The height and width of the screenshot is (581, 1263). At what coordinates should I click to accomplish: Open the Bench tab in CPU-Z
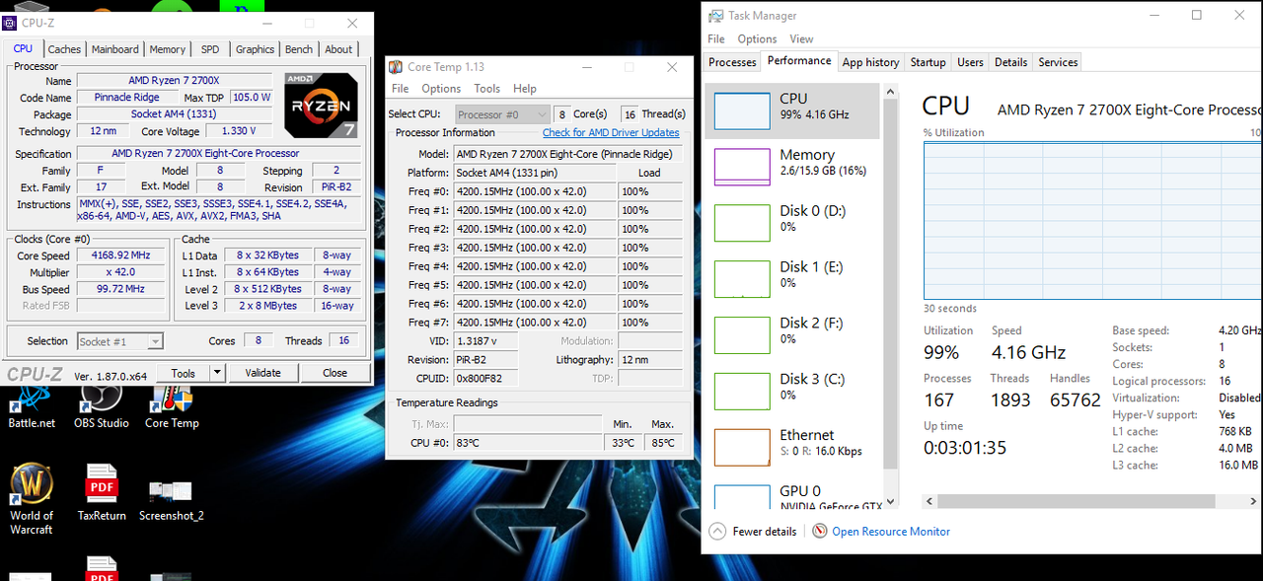[x=299, y=49]
